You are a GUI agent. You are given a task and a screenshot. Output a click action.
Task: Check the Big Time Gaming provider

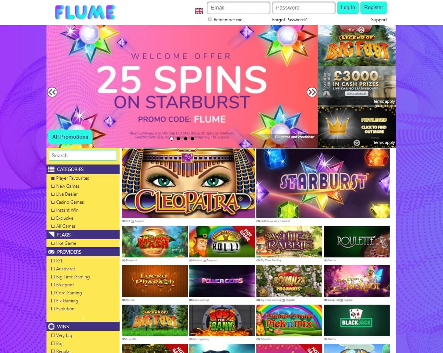pos(53,277)
